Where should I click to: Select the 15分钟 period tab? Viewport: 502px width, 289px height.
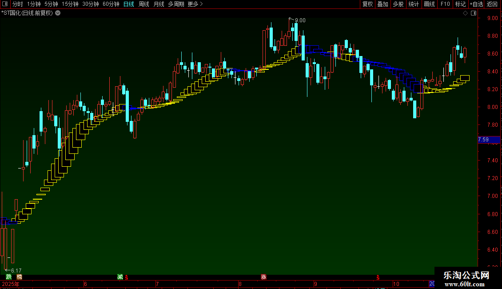tap(70, 4)
